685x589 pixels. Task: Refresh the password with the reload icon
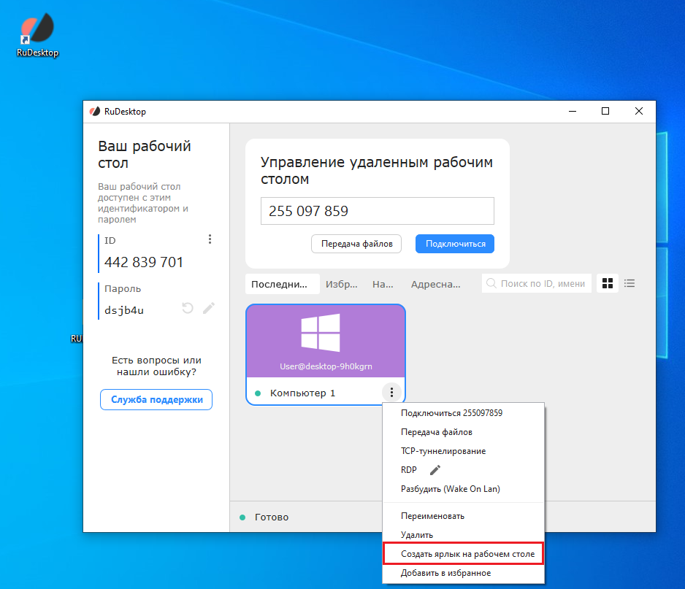pos(188,308)
